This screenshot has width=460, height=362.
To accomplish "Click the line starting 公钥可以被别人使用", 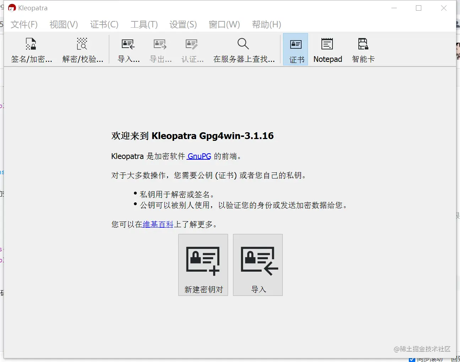I will click(x=244, y=205).
